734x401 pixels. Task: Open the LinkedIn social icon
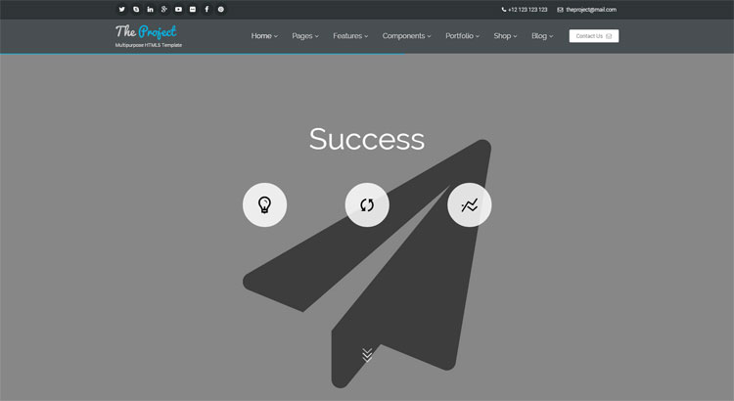pos(150,9)
